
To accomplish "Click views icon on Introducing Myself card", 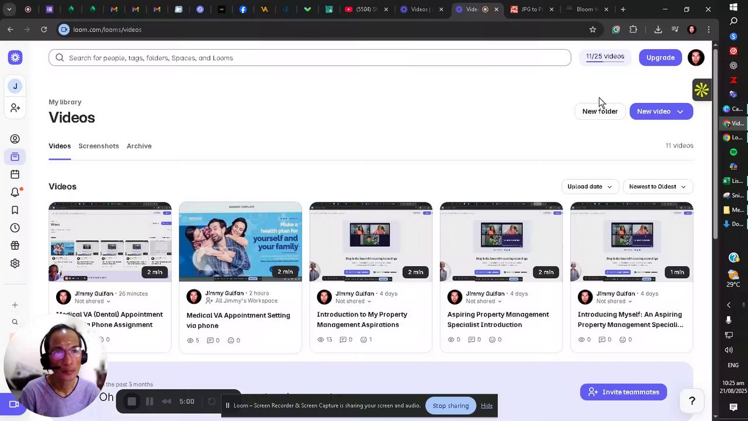I will point(581,340).
